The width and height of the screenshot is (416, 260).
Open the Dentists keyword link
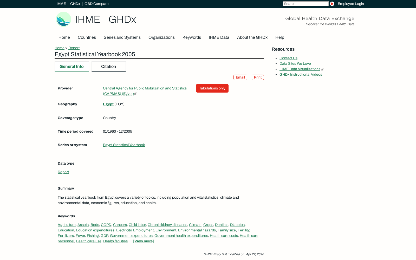[x=222, y=225]
